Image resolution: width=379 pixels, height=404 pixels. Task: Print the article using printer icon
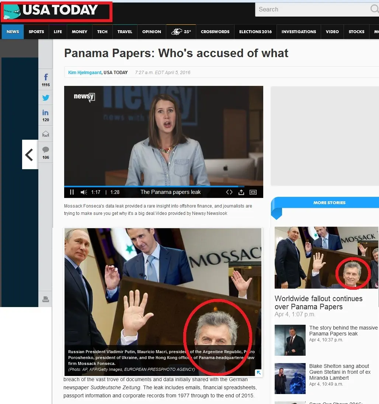click(x=46, y=299)
